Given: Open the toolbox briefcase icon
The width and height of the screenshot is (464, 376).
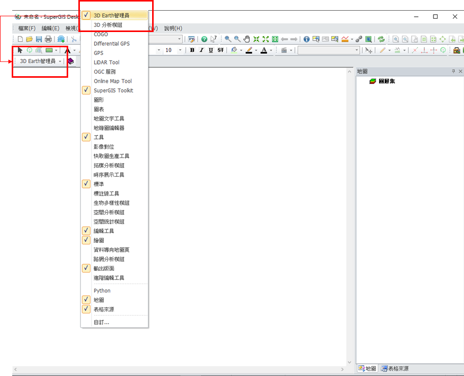Looking at the screenshot, I should (456, 50).
